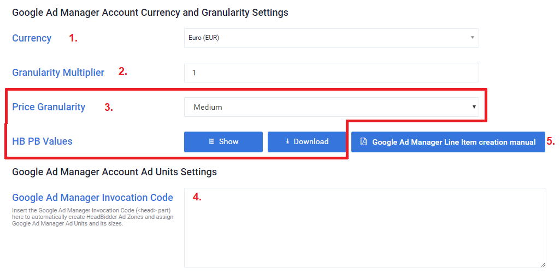Viewport: 560px width, 279px height.
Task: Click the download arrow icon
Action: coord(287,141)
